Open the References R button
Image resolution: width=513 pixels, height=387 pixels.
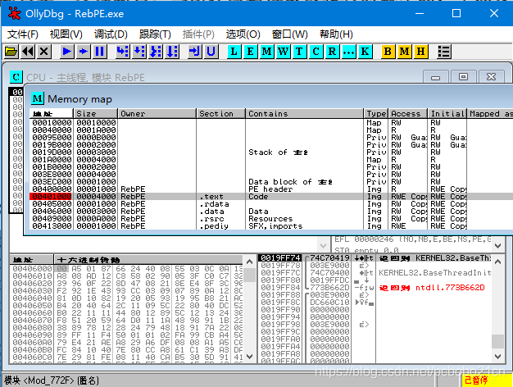coord(332,52)
